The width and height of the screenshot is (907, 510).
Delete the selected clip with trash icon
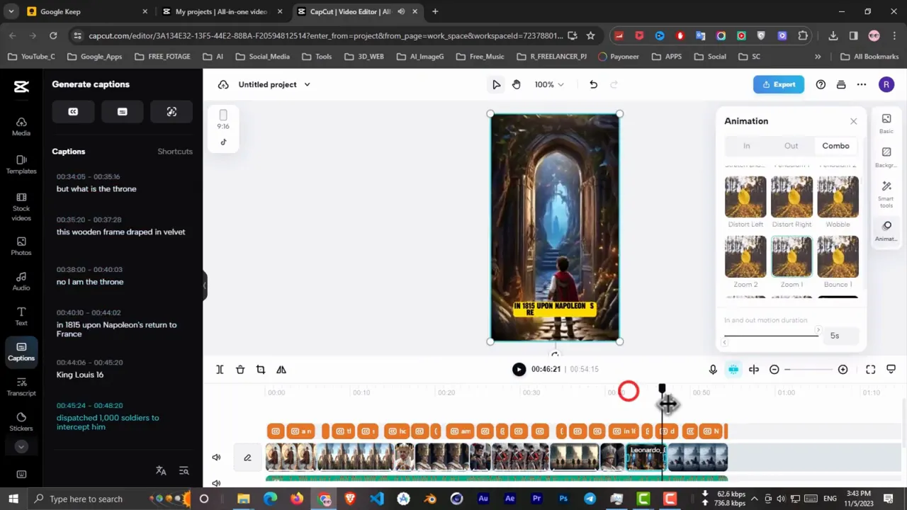tap(240, 369)
